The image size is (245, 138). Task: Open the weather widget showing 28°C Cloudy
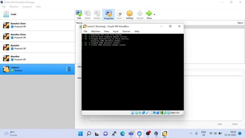coord(11,134)
